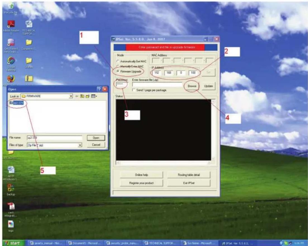Switch to Sys Name - Microsoft taskbar item

coord(199,243)
